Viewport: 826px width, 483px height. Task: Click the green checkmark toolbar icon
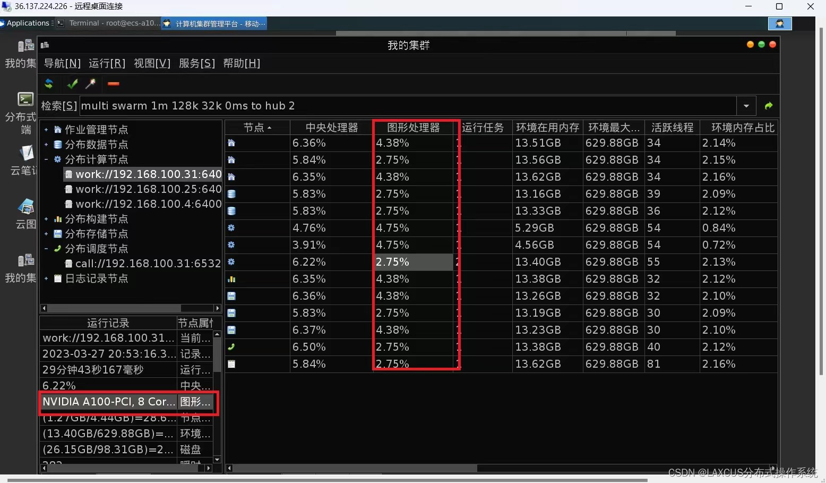click(x=72, y=84)
